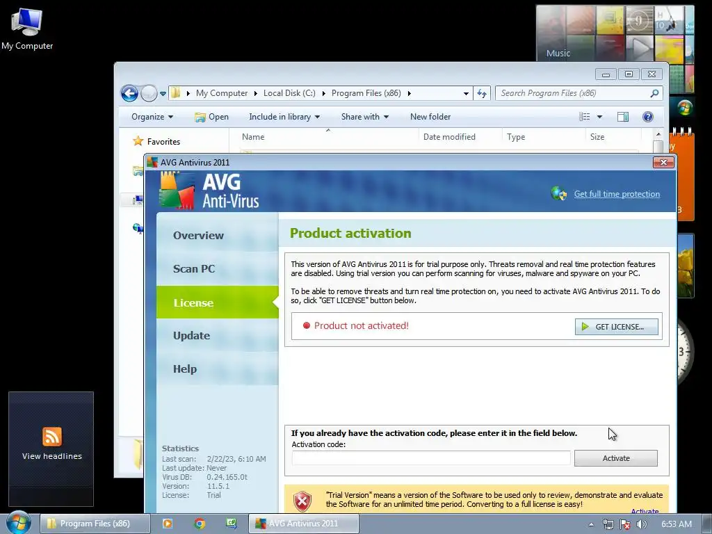Click network tray icon
The width and height of the screenshot is (712, 534).
pos(608,524)
